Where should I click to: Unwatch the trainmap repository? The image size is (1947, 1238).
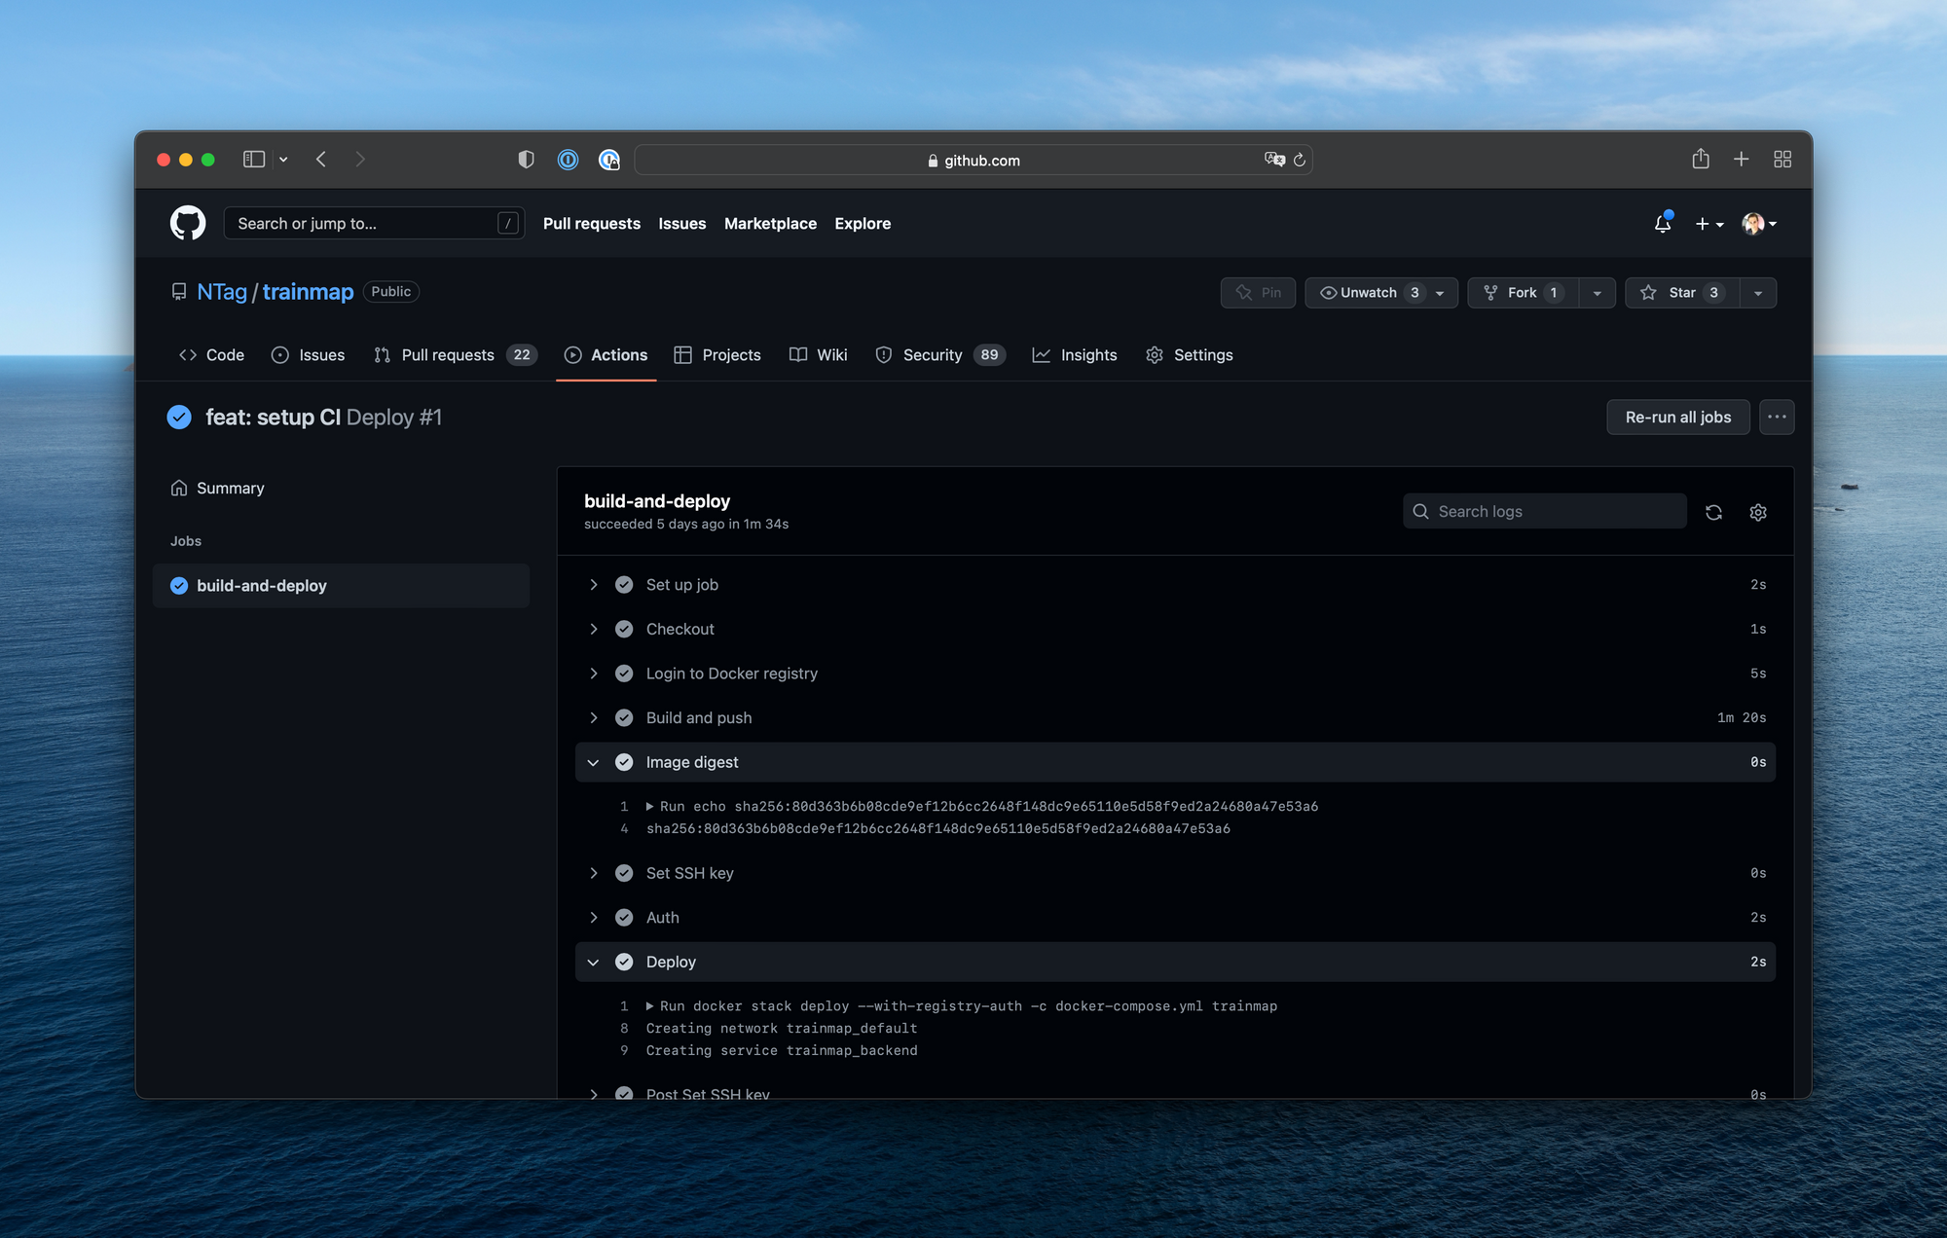point(1368,292)
